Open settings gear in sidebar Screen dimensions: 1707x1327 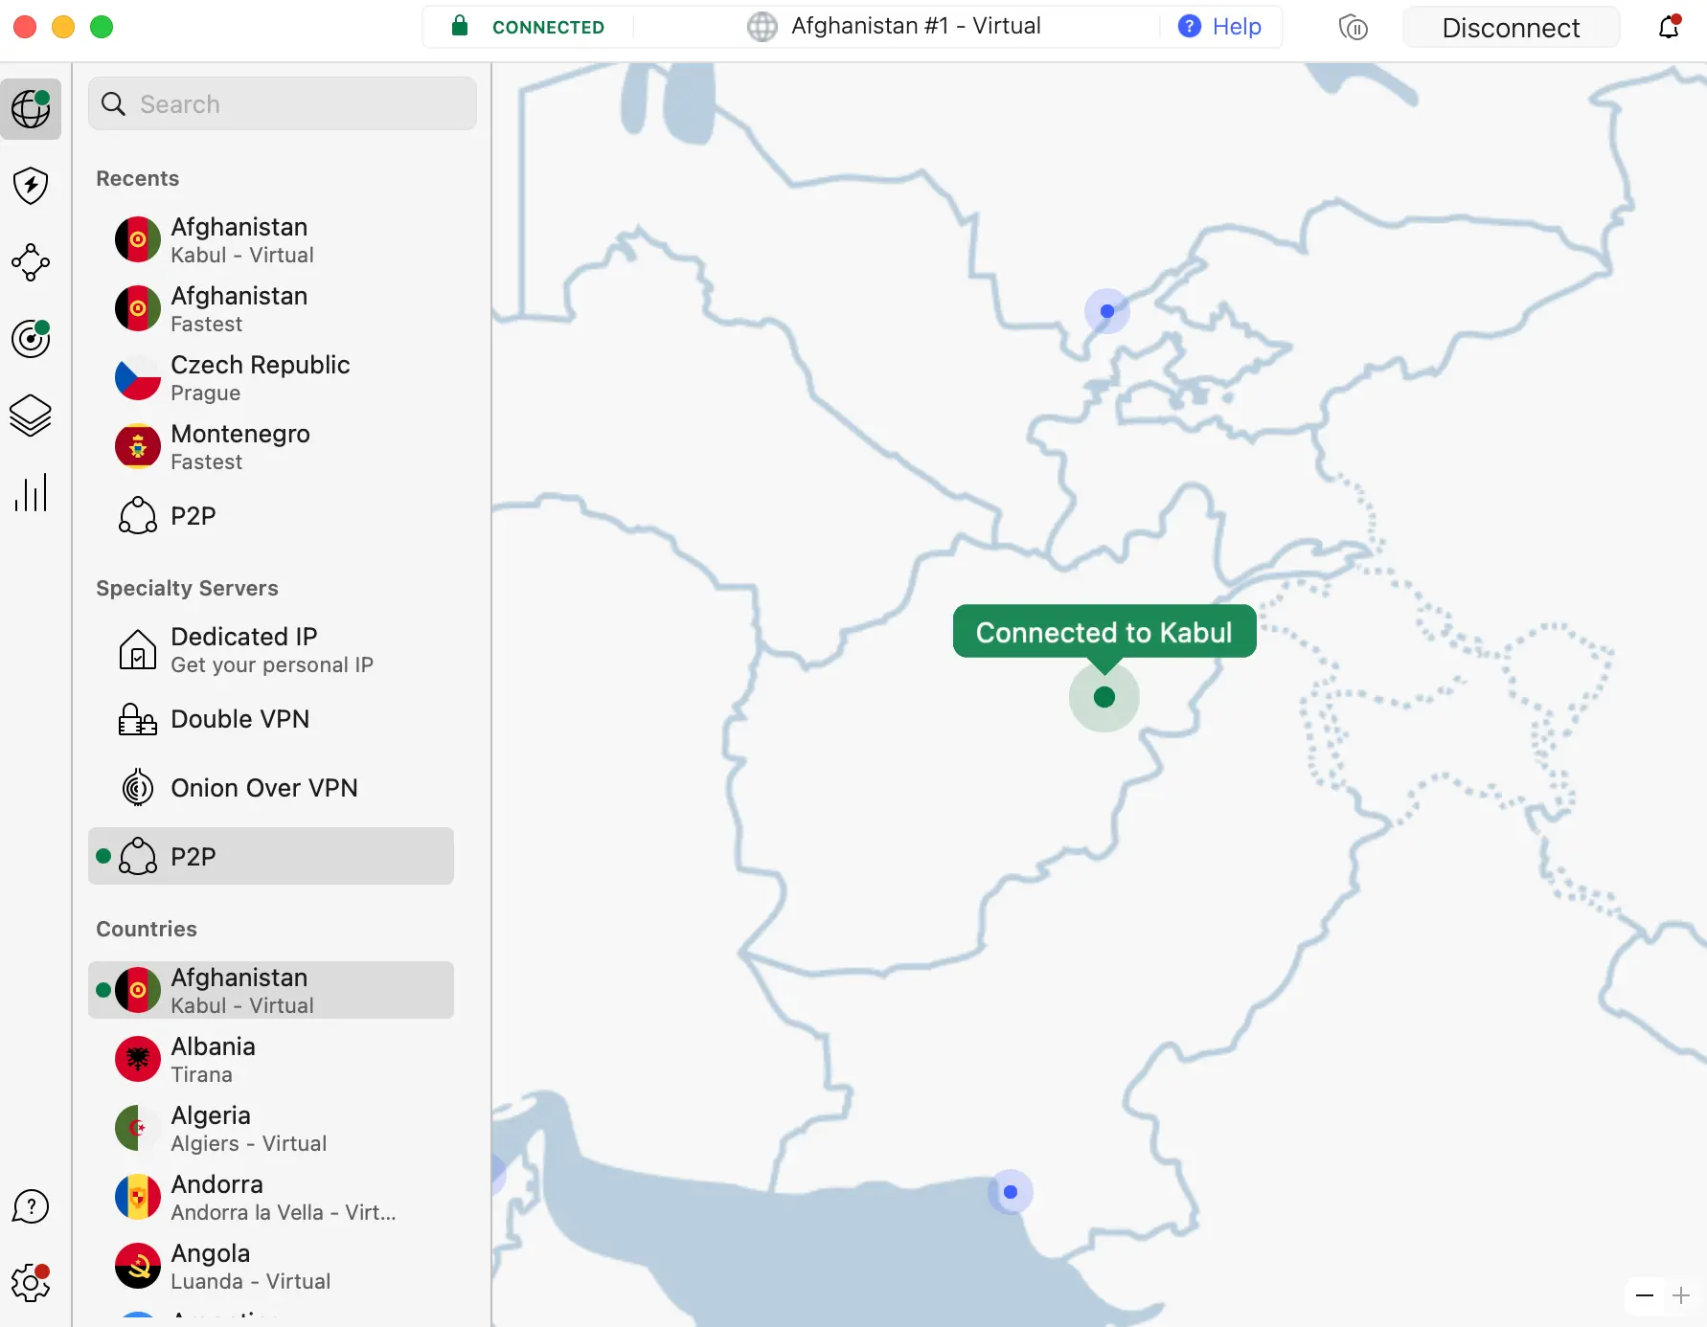31,1283
